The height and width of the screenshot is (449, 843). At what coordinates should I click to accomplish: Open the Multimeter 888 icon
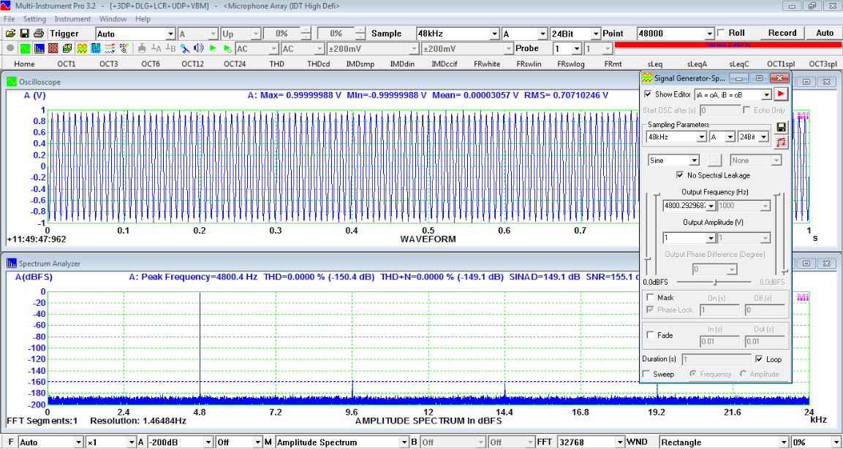53,48
